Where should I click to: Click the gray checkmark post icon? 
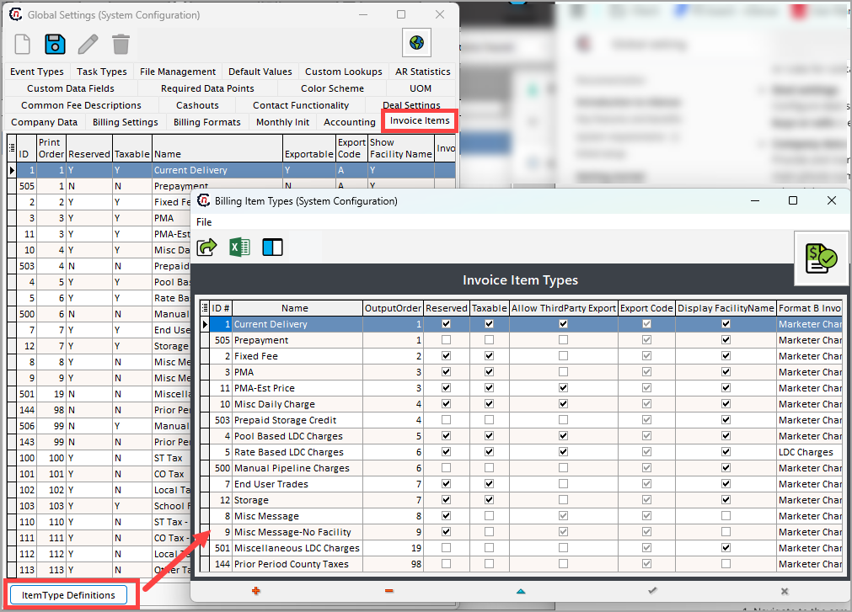(x=652, y=591)
